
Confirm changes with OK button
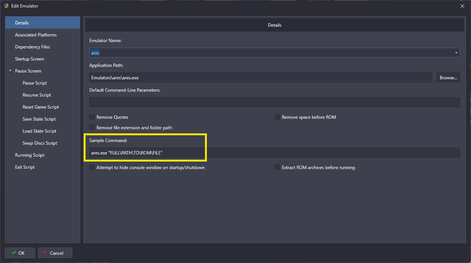20,253
